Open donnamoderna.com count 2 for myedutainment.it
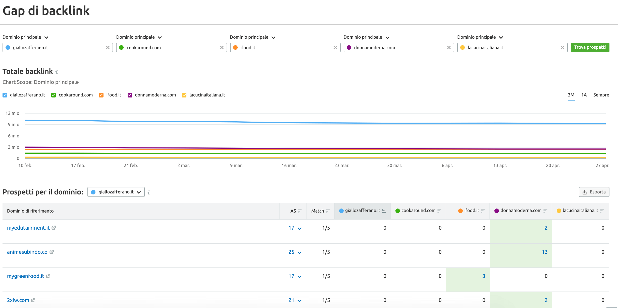The height and width of the screenshot is (308, 618). point(546,228)
